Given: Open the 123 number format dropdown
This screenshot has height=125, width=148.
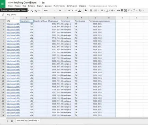Looking at the screenshot, I should (39, 11).
